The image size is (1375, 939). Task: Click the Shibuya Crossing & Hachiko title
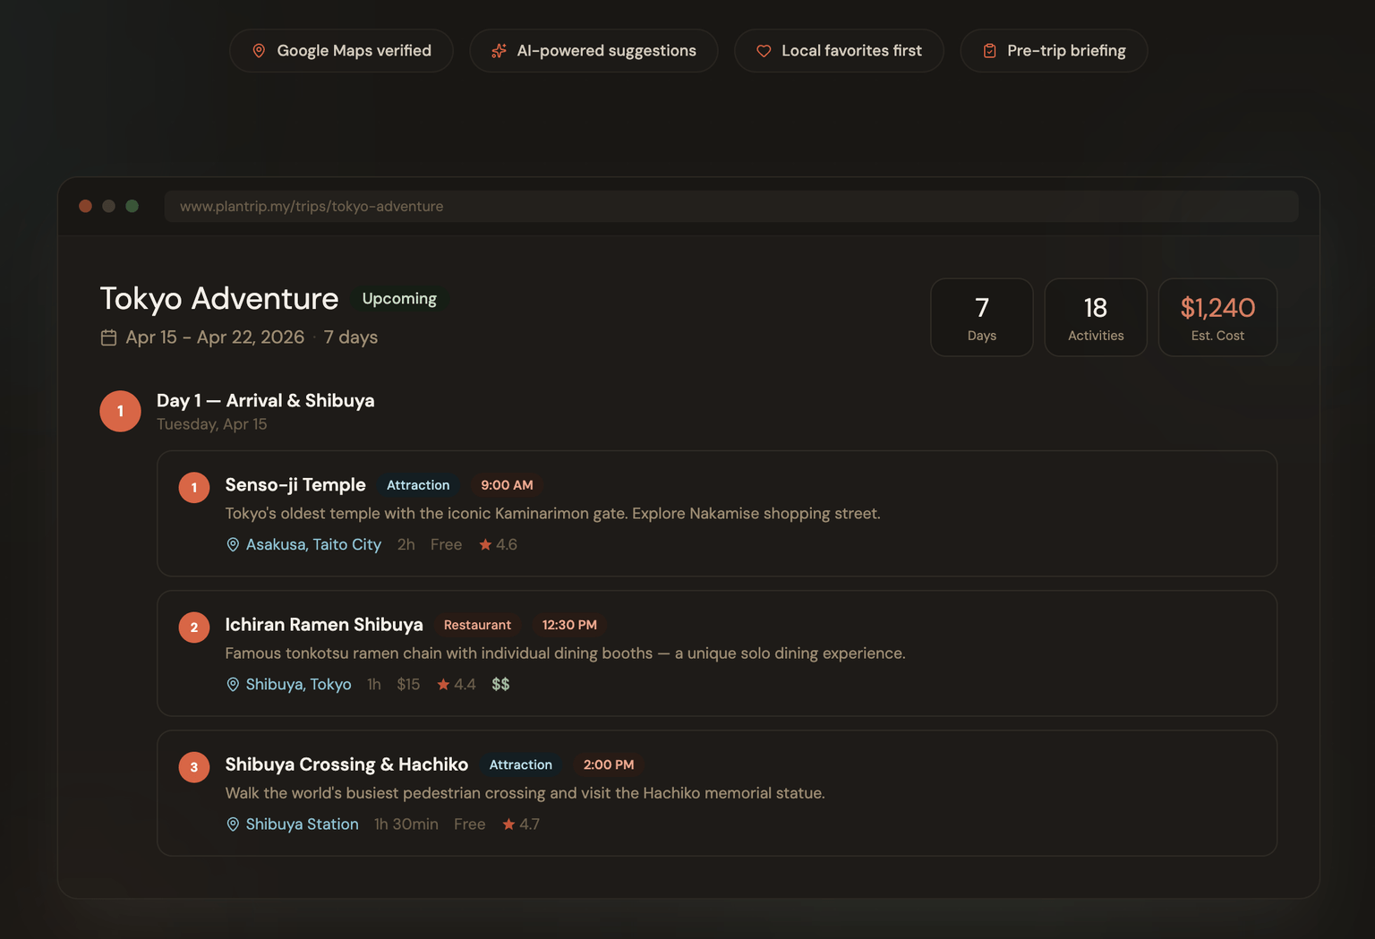346,764
